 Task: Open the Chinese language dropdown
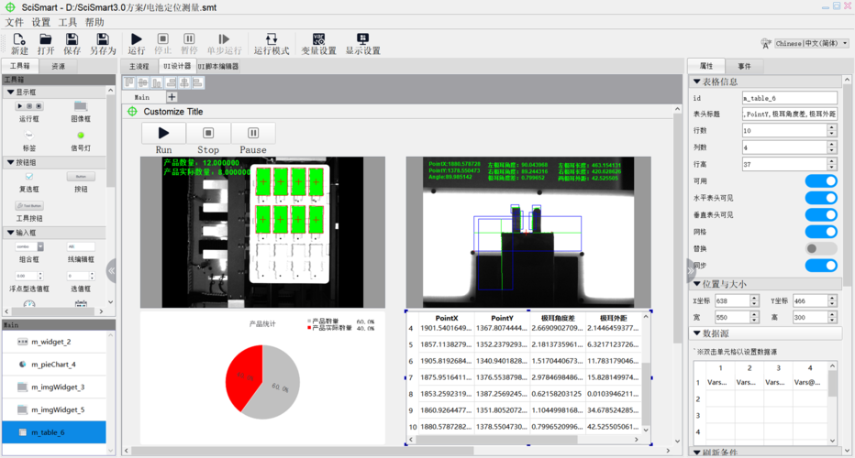tap(812, 43)
